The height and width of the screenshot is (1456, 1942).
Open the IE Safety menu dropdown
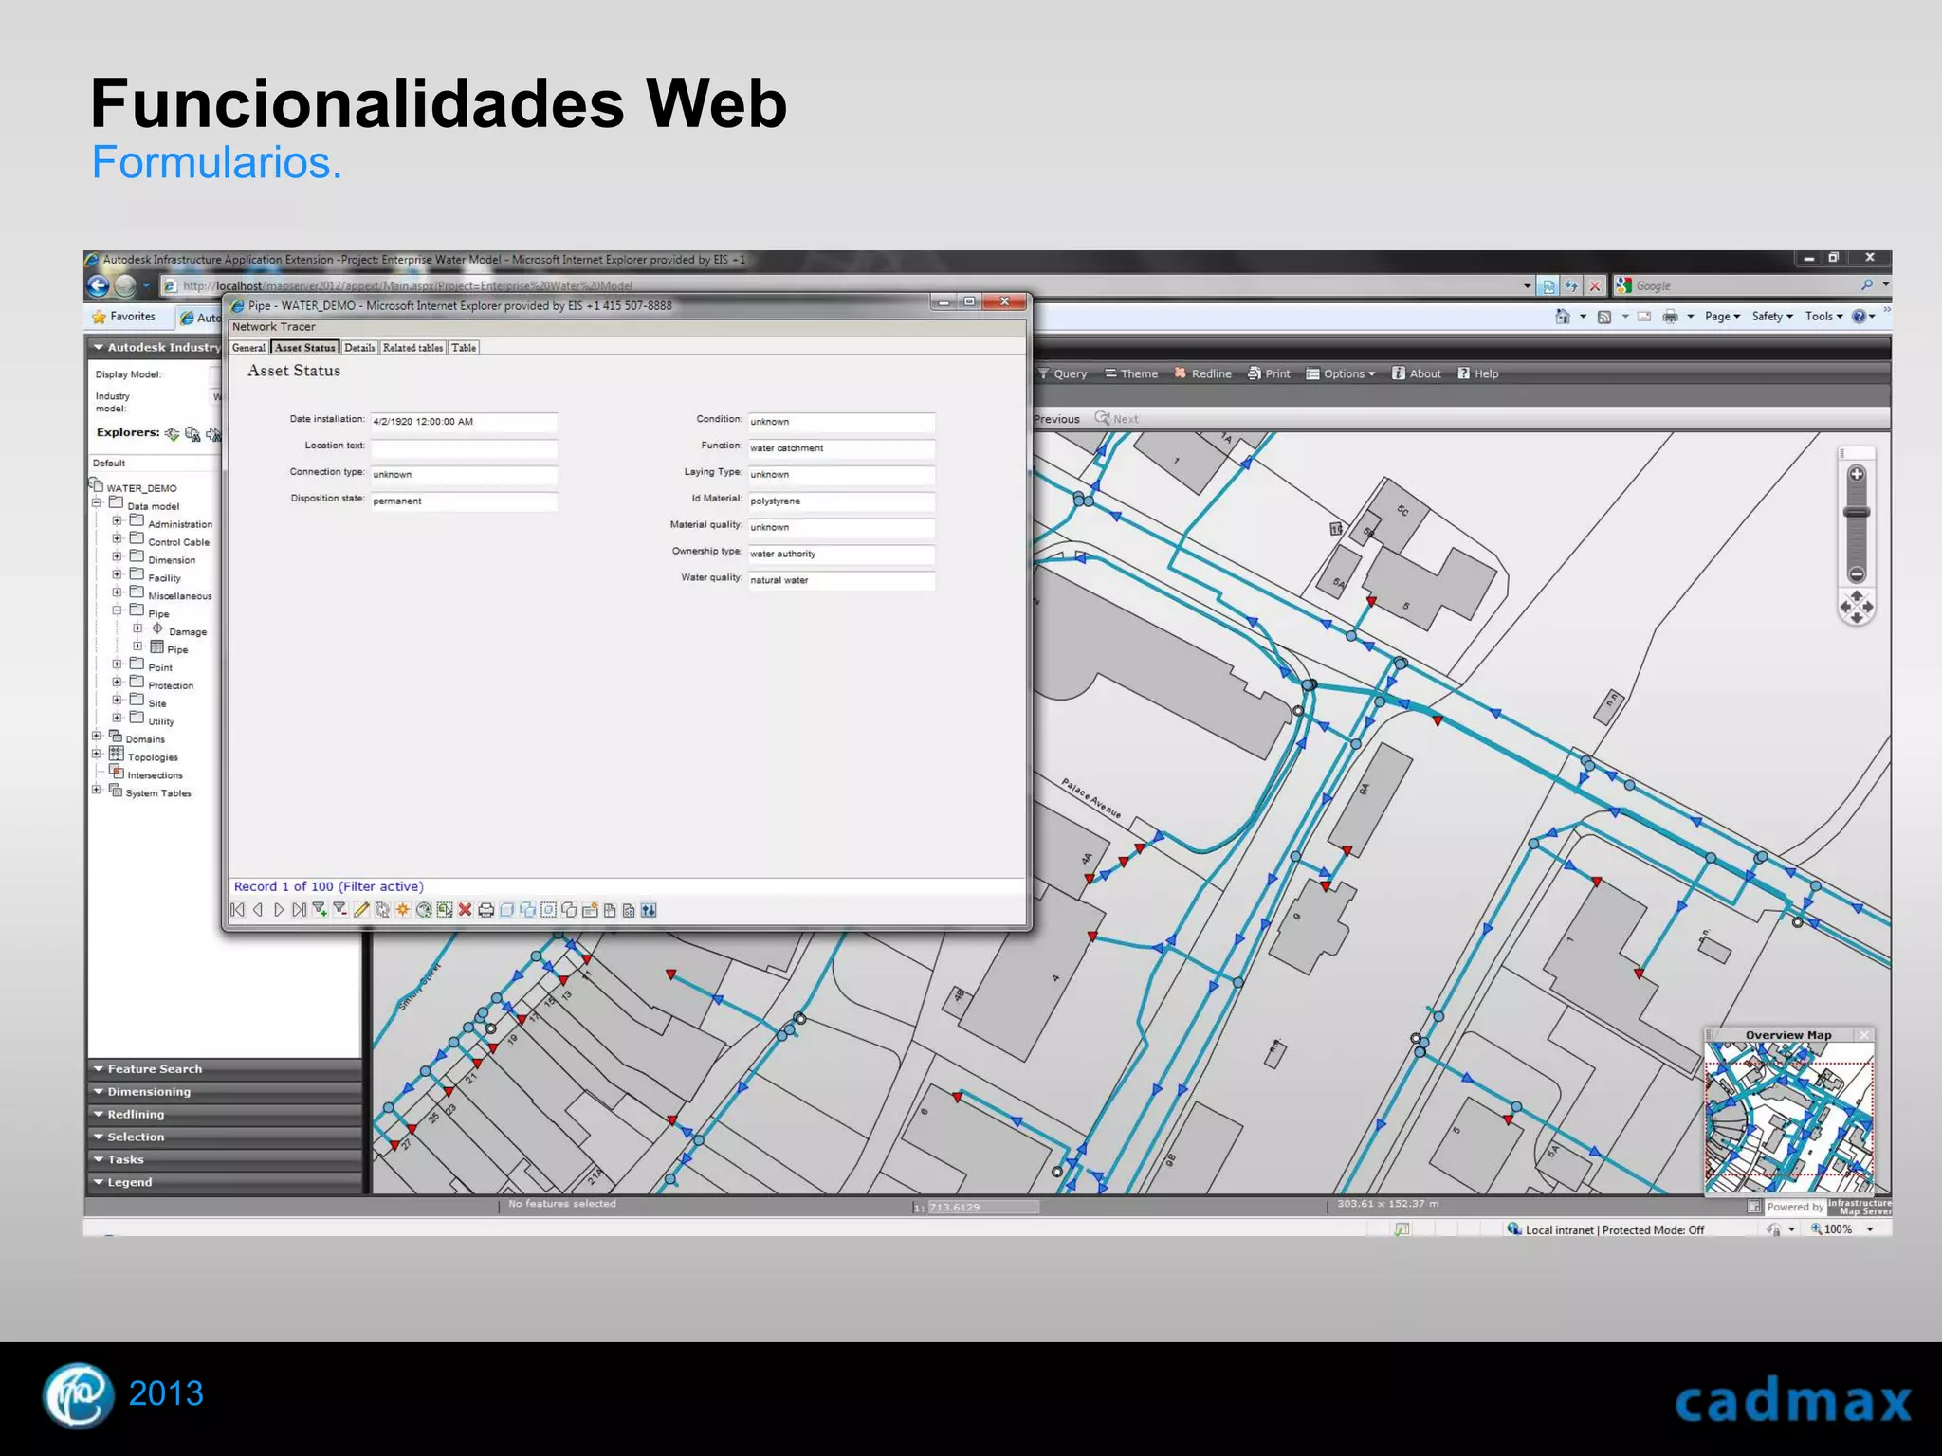click(x=1772, y=317)
